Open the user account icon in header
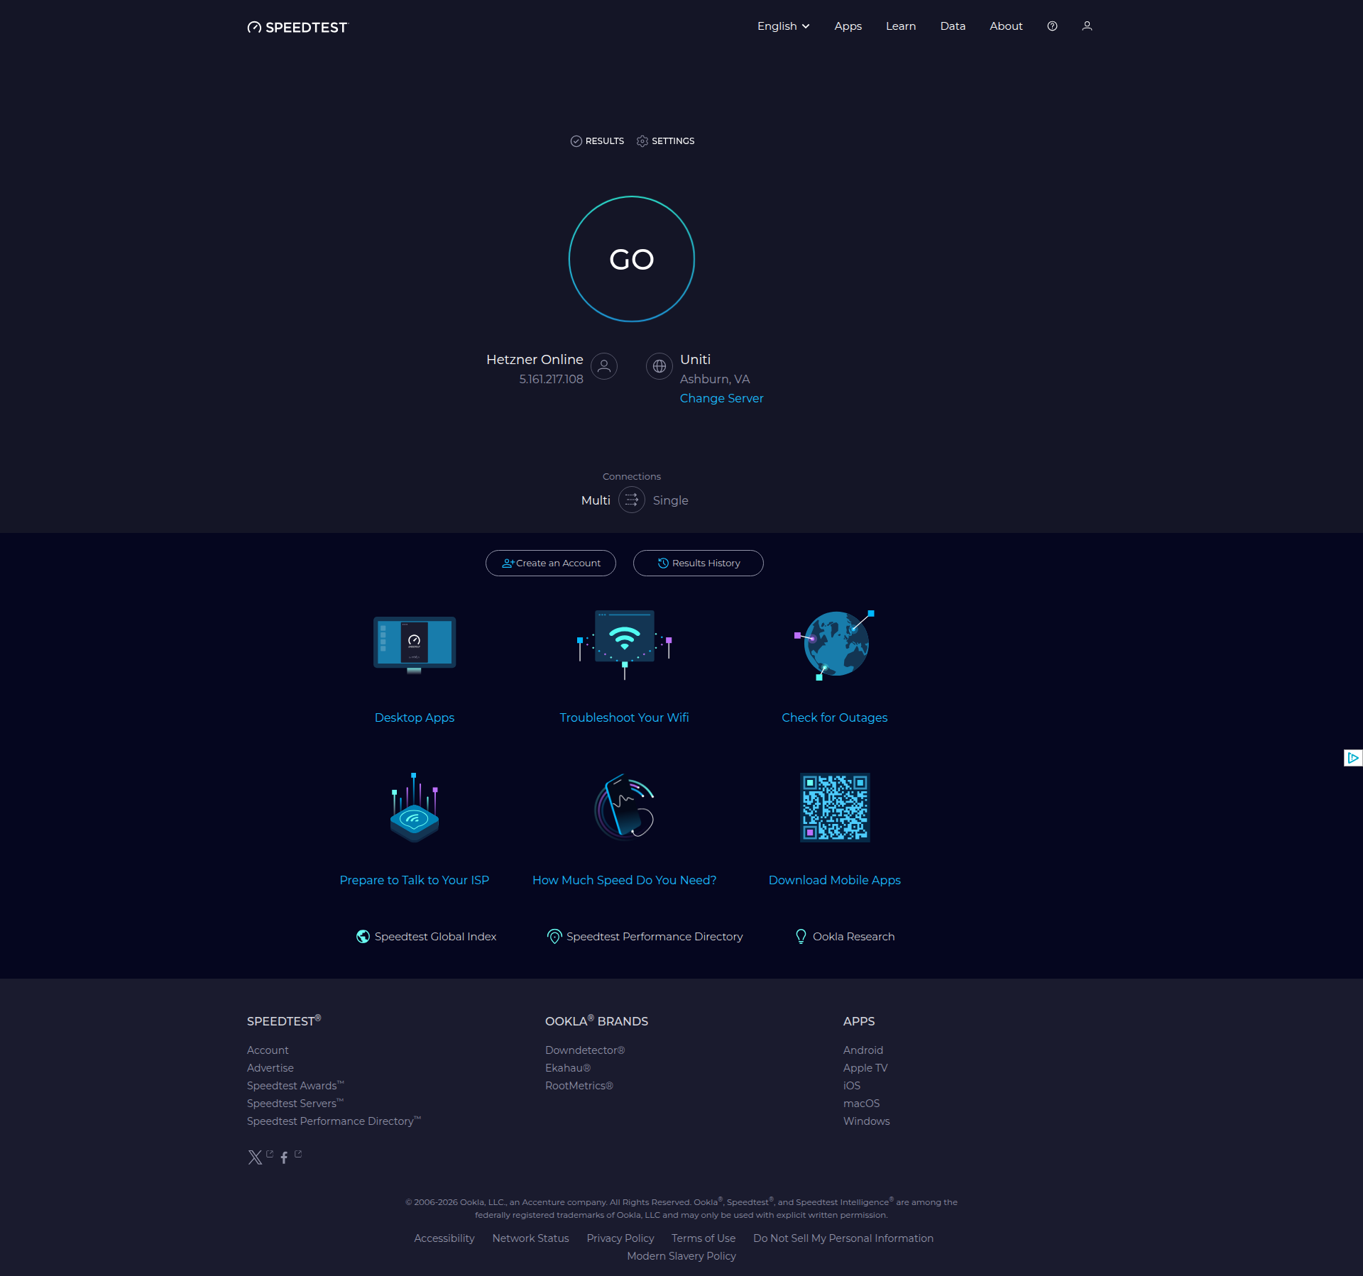The width and height of the screenshot is (1363, 1276). coord(1087,26)
